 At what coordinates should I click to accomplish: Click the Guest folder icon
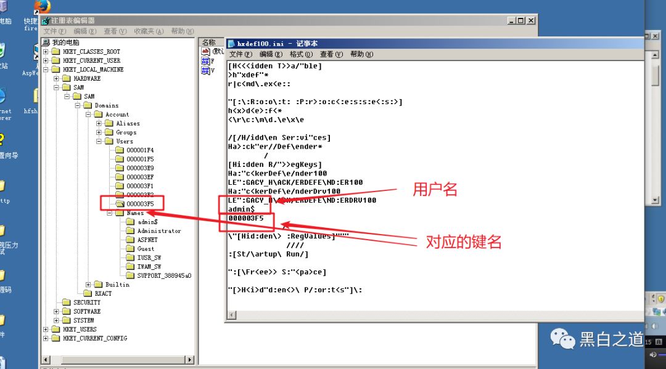130,248
